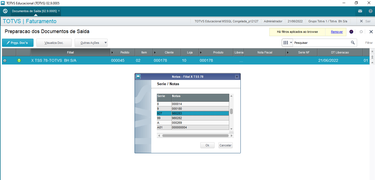Image resolution: width=375 pixels, height=180 pixels.
Task: Open the TOTVS home logo icon
Action: coord(5,11)
